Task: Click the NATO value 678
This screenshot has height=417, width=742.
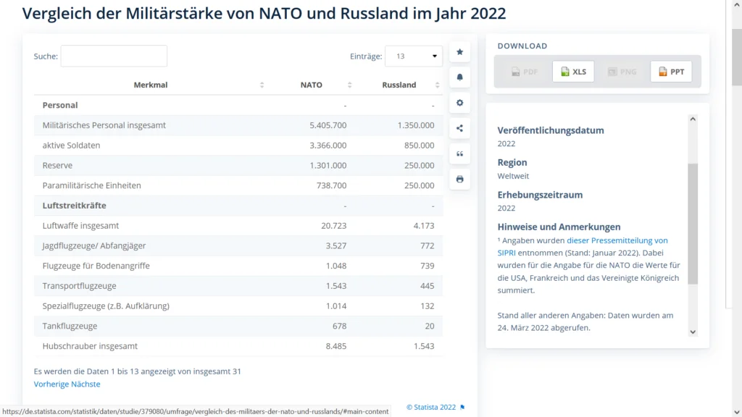Action: click(x=339, y=326)
